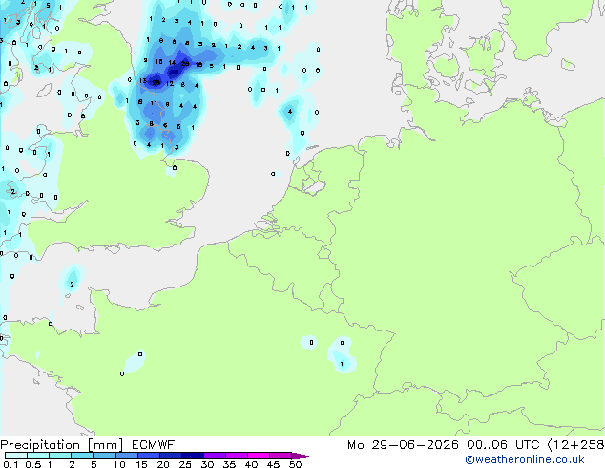Pick the 10–15 mm legend swatch

pos(126,456)
